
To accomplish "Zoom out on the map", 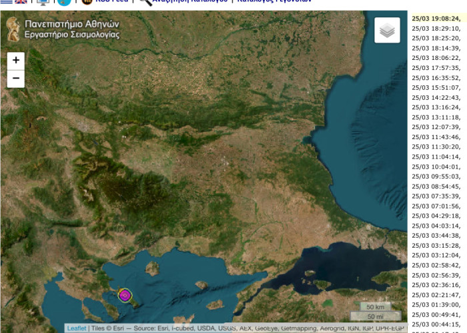I will click(x=16, y=79).
